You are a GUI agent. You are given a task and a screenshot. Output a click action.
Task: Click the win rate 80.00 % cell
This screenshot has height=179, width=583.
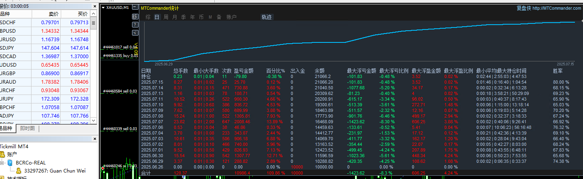(x=561, y=82)
